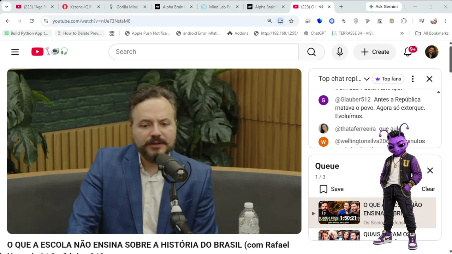452x254 pixels.
Task: Click browser forward arrow
Action: click(19, 21)
